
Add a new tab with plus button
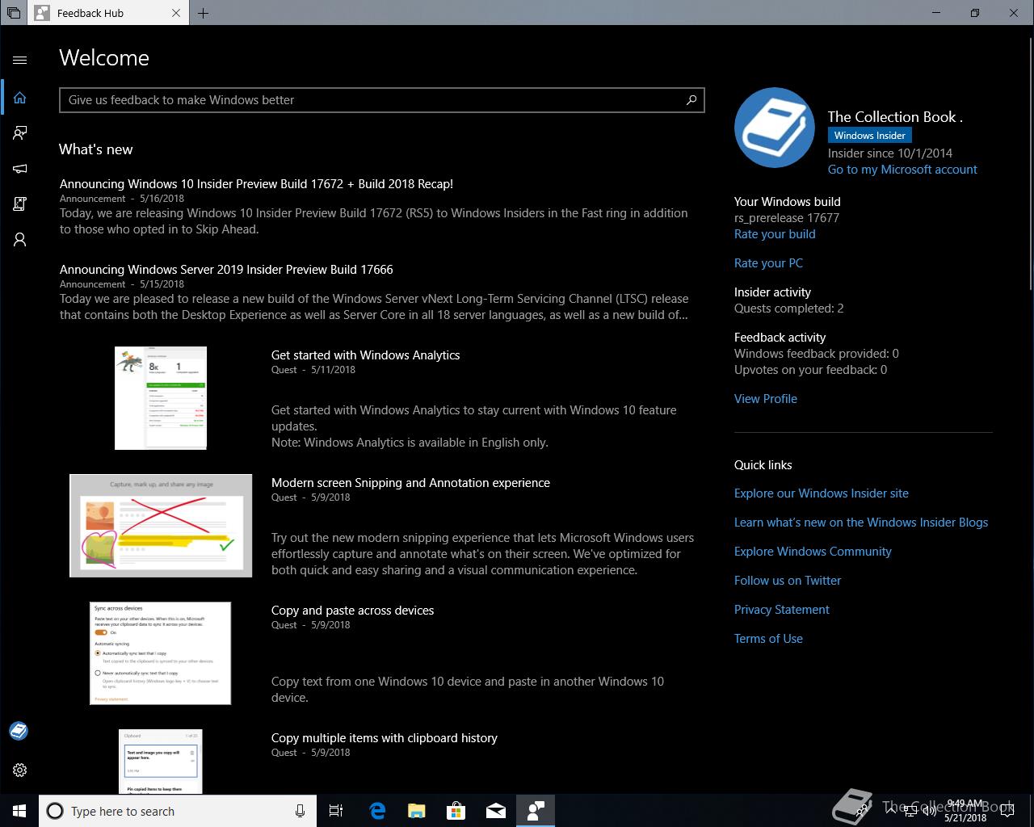203,13
